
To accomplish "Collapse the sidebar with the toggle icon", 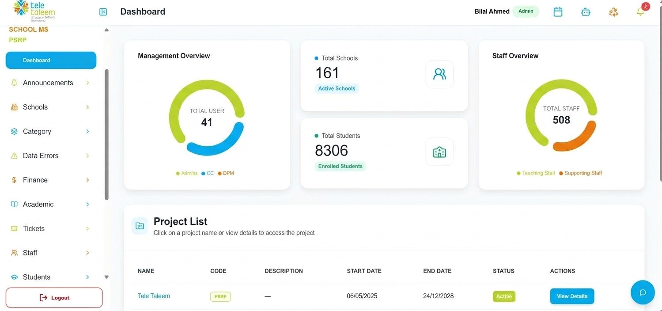I will click(x=103, y=12).
